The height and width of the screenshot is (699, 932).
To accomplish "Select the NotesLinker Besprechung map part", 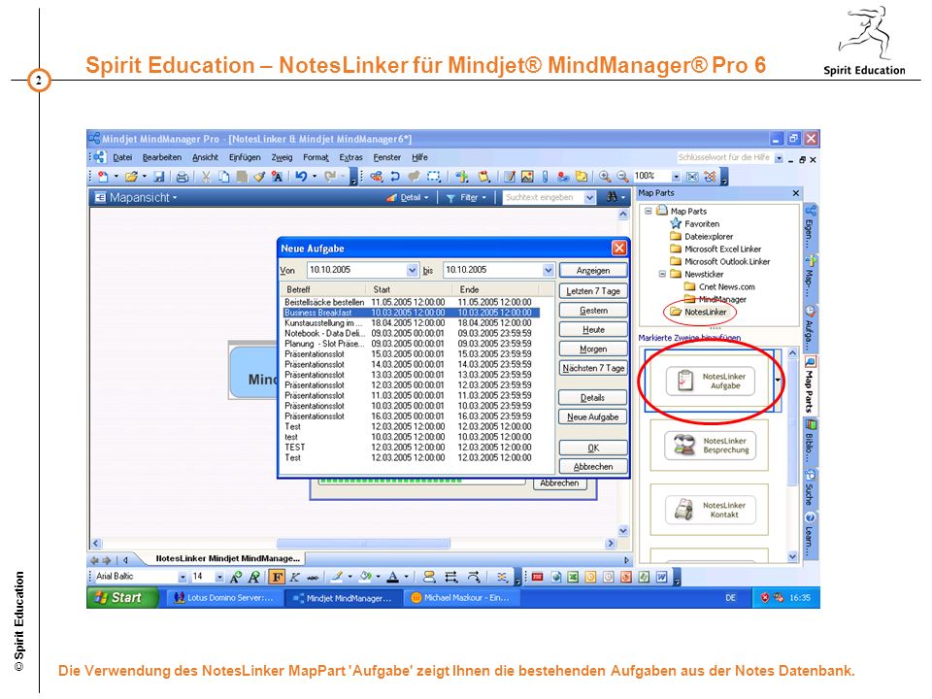I will [711, 446].
